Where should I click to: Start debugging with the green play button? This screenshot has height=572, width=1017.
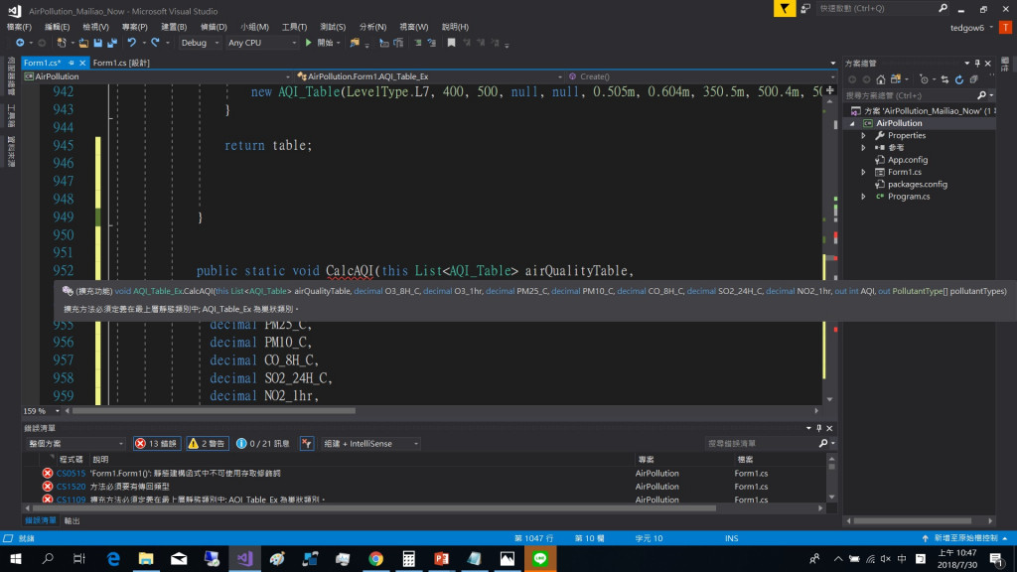309,43
